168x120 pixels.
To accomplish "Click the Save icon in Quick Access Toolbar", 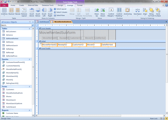I will [5, 2].
